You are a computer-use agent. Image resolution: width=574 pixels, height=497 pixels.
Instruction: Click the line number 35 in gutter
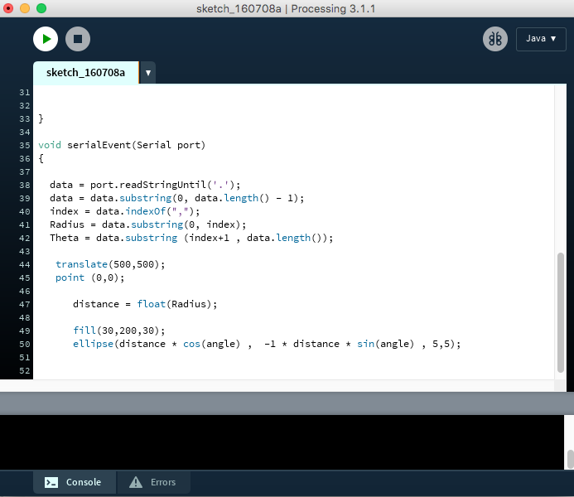click(25, 145)
